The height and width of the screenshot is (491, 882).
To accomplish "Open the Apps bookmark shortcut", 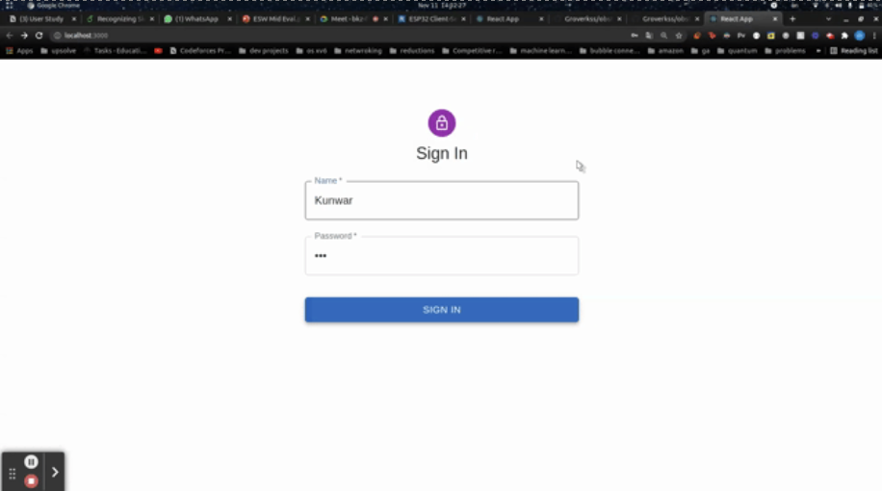I will tap(19, 51).
